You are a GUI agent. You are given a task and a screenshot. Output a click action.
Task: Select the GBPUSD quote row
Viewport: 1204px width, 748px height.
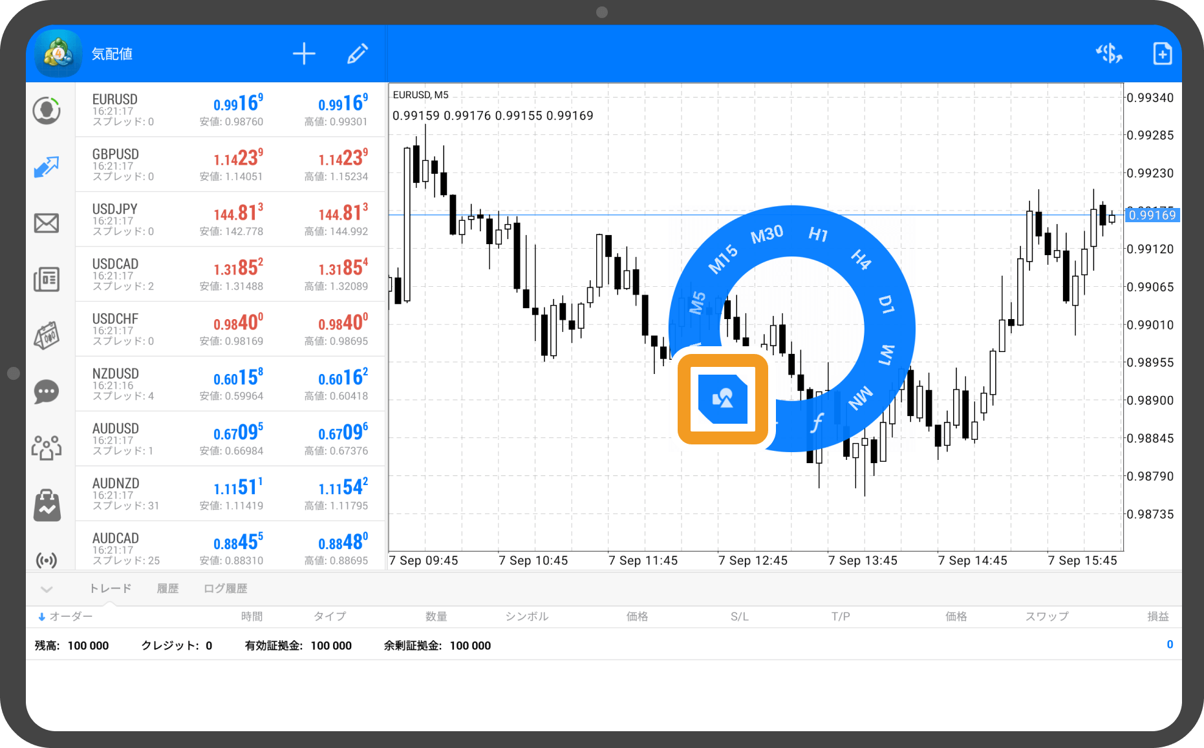coord(230,165)
